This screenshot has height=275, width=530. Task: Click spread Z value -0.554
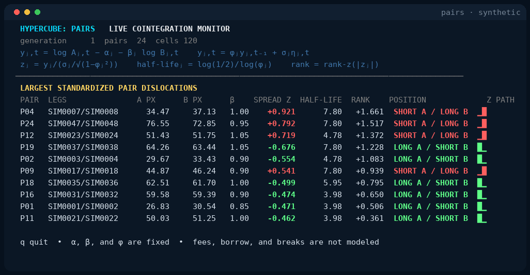click(x=281, y=159)
